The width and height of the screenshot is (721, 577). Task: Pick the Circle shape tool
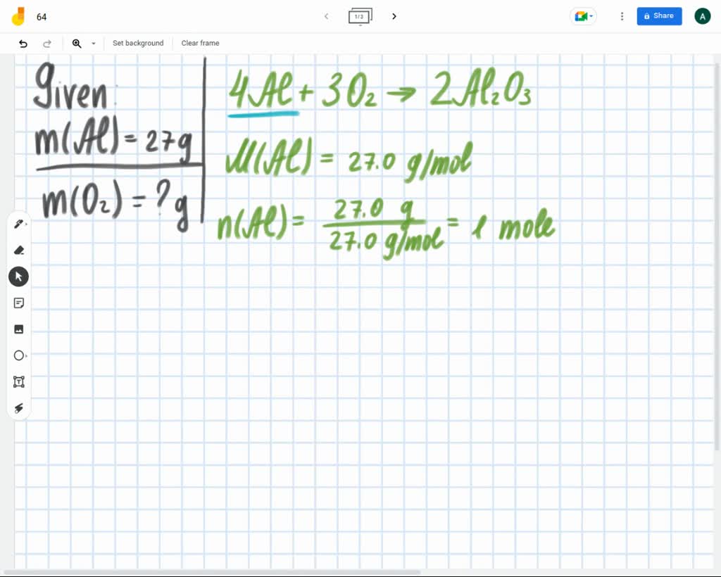coord(19,355)
